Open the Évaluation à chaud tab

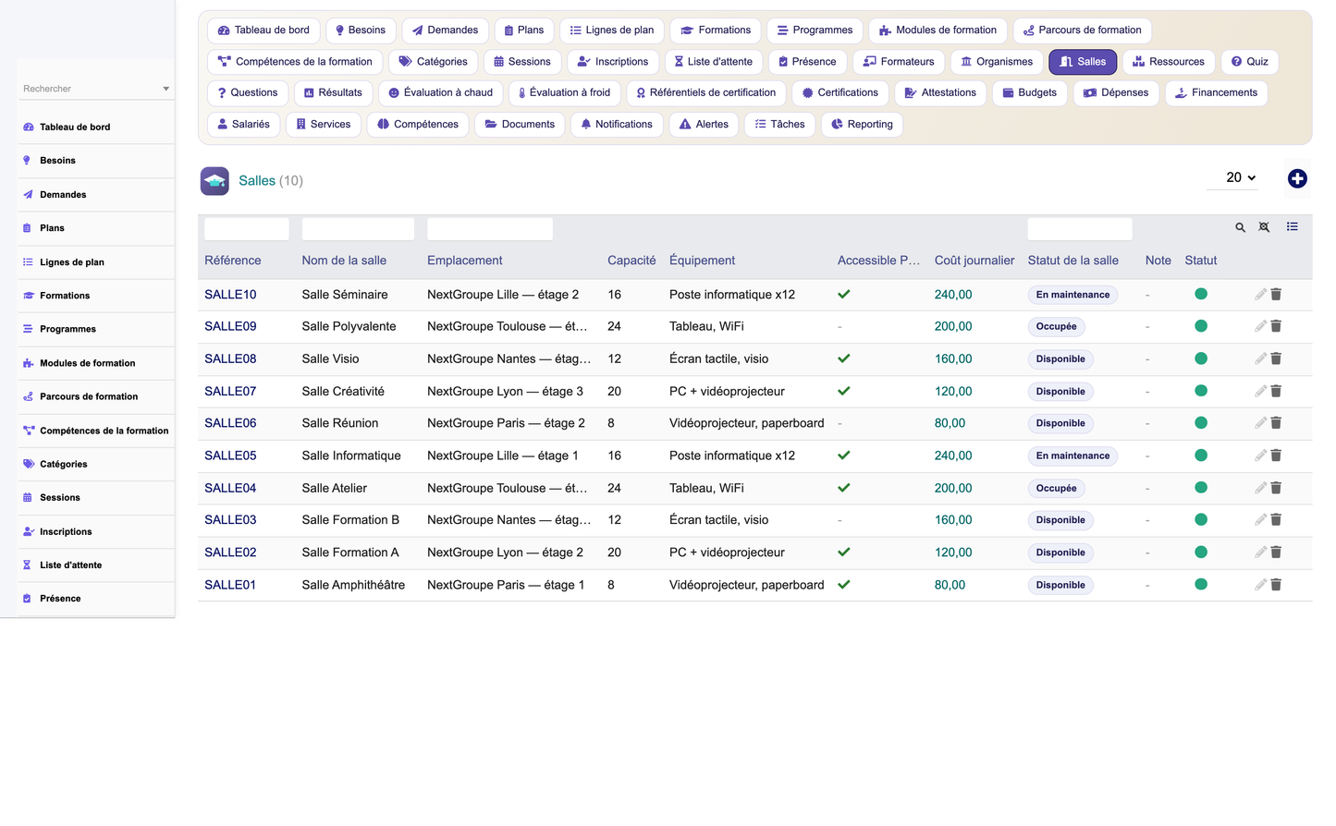tap(440, 93)
